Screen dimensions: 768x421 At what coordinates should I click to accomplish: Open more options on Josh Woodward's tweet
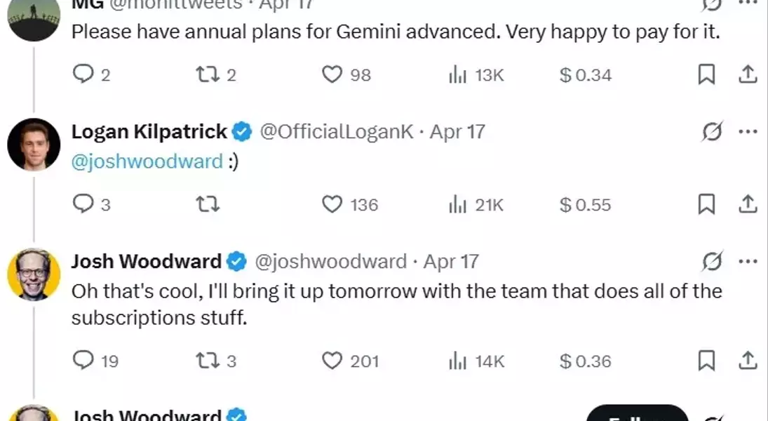tap(748, 261)
